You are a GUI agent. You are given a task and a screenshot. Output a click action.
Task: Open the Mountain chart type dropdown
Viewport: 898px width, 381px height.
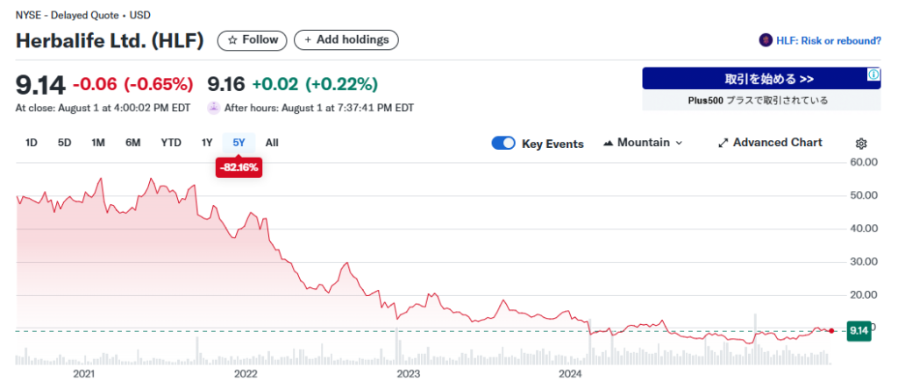coord(643,143)
